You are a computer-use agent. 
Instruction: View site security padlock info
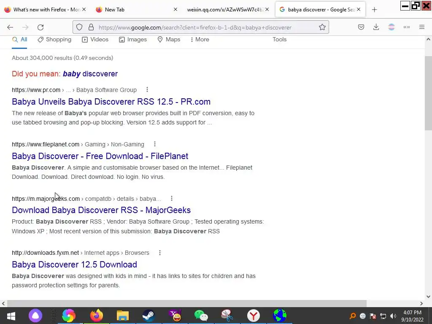click(91, 27)
